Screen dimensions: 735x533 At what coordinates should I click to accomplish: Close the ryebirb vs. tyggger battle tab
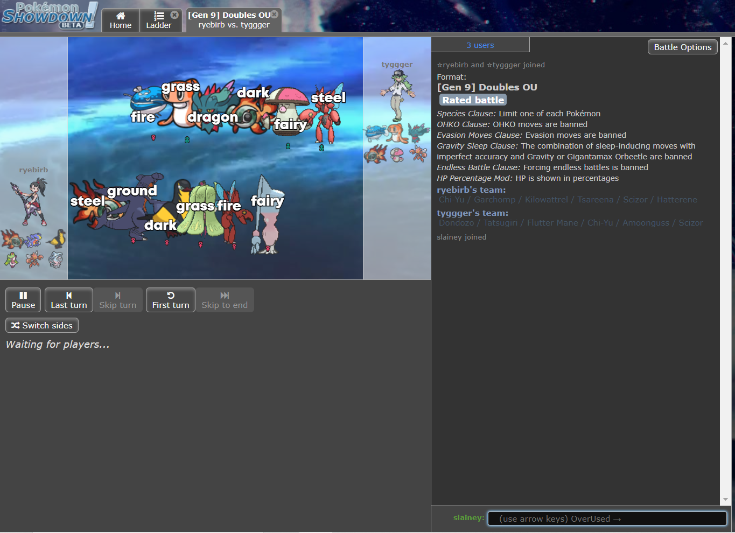tap(275, 15)
